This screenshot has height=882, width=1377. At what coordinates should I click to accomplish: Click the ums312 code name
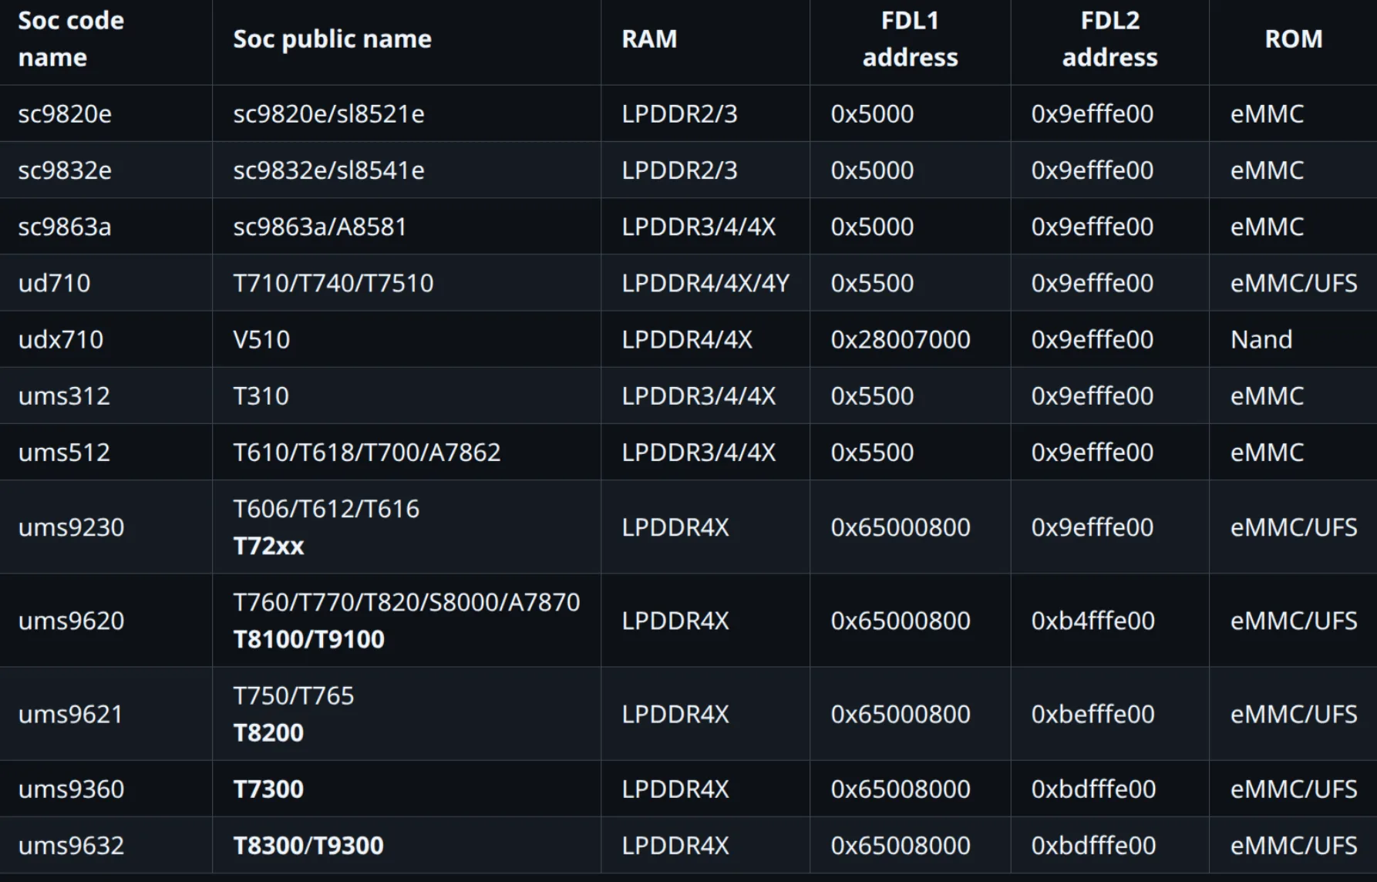pyautogui.click(x=64, y=396)
